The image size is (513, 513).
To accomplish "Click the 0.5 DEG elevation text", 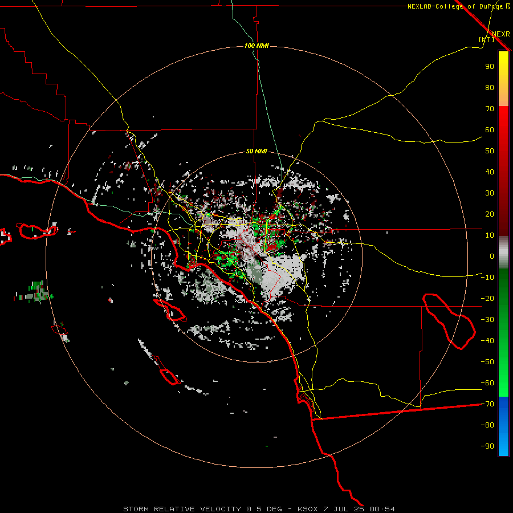I will coord(264,509).
